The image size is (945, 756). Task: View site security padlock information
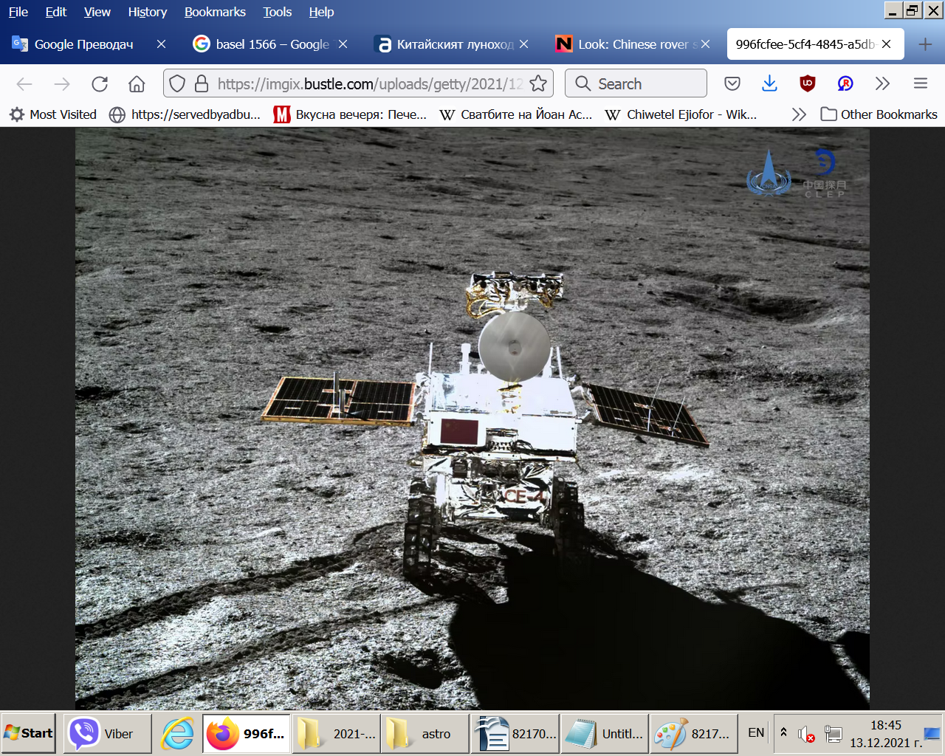coord(201,84)
